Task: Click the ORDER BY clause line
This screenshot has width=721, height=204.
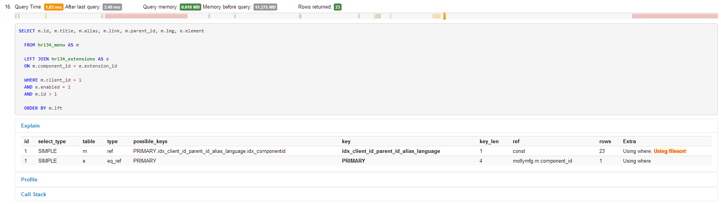Action: (x=43, y=108)
